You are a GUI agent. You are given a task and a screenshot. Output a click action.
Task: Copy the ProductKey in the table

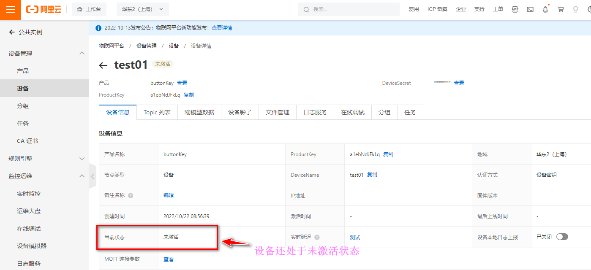click(388, 154)
